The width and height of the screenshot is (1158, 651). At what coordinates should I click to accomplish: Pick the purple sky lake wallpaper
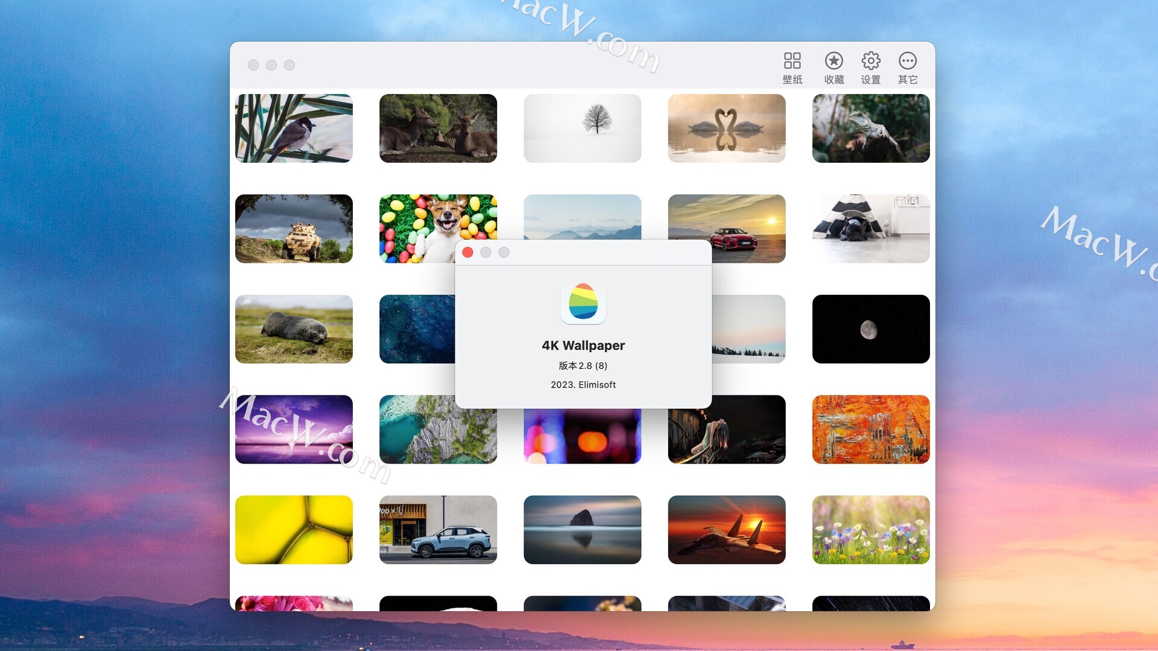pyautogui.click(x=294, y=429)
